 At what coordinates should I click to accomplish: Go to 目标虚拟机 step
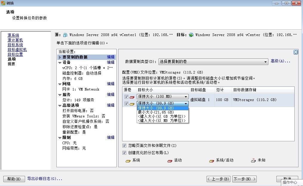(17, 49)
